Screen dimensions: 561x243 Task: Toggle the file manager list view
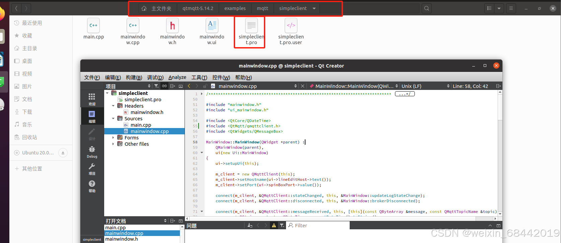point(489,8)
